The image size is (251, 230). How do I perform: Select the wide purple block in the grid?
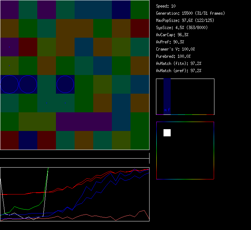[84, 122]
